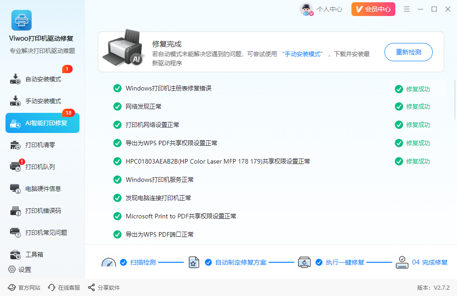The width and height of the screenshot is (457, 297).
Task: Click the results list vertical scrollbar
Action: coord(455,100)
